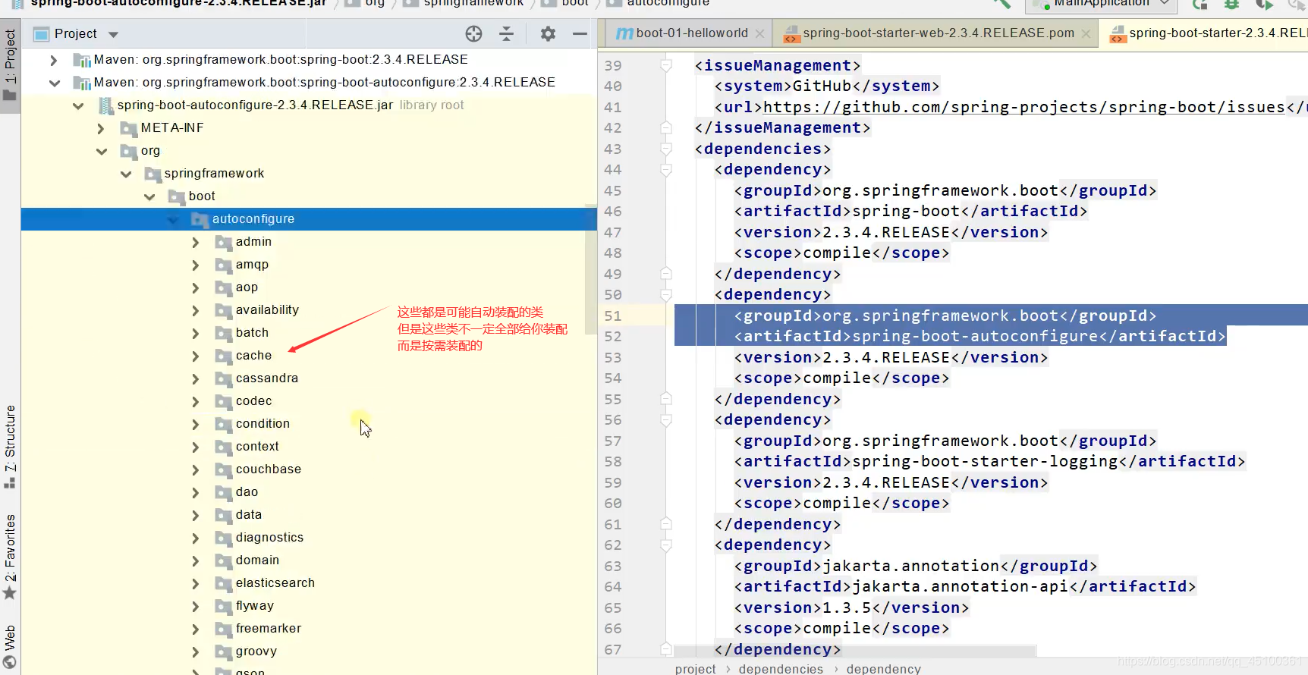Image resolution: width=1308 pixels, height=675 pixels.
Task: Select the diagnostics package
Action: (x=269, y=538)
